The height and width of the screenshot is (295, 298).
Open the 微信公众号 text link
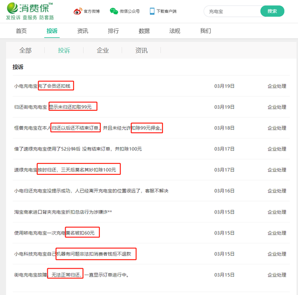coord(130,11)
